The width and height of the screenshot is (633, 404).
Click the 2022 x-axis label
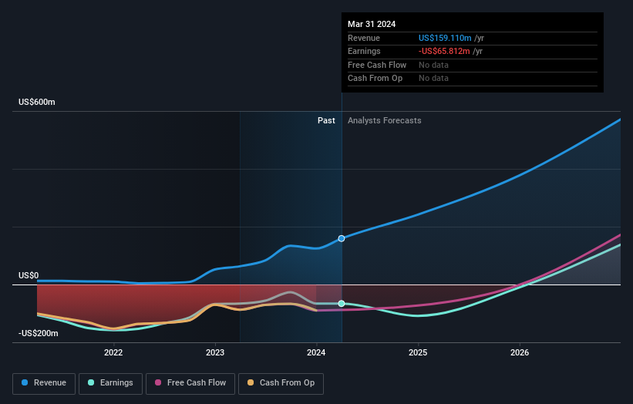coord(113,352)
